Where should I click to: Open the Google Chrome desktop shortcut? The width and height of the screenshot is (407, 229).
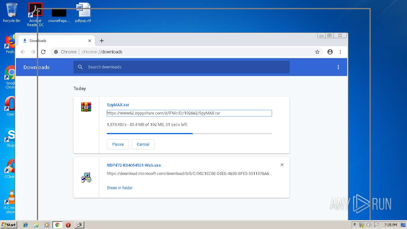pos(10,77)
